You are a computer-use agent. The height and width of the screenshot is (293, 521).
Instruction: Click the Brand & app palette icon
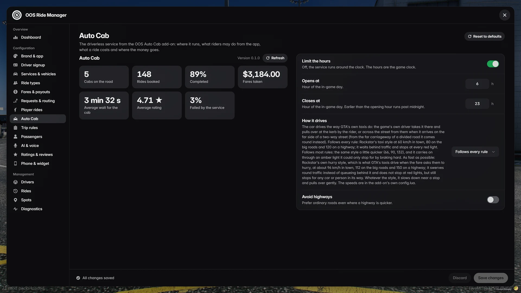15,56
